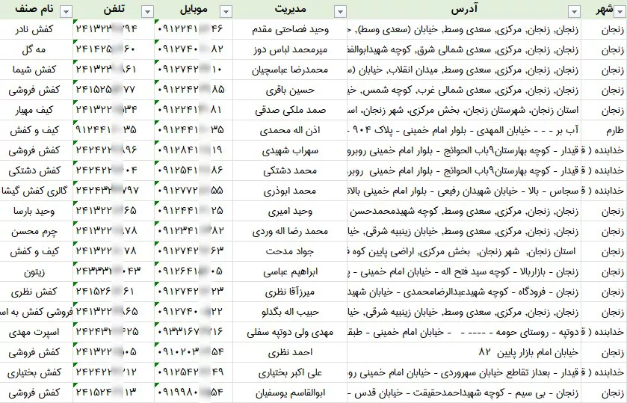Screen dimensions: 627x403
Task: Select the shop name cell کیف مهیار
Action: pos(37,110)
